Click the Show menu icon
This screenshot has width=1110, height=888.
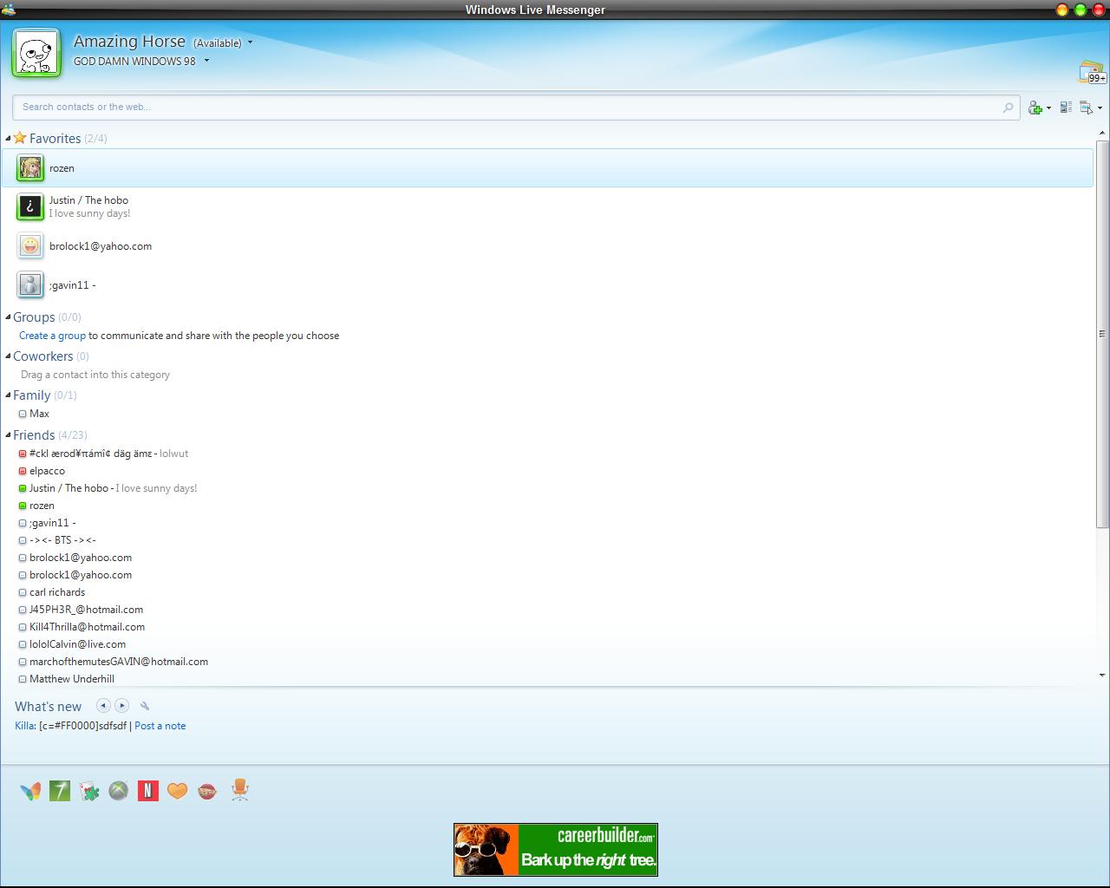click(x=1086, y=108)
